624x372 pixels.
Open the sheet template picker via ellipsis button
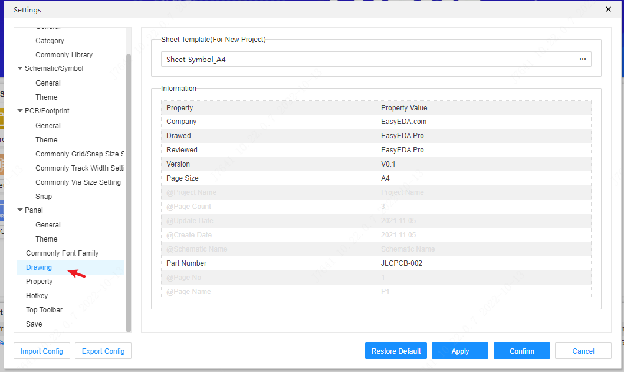pyautogui.click(x=582, y=59)
